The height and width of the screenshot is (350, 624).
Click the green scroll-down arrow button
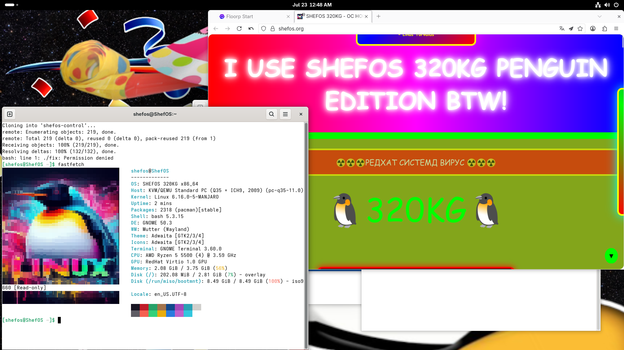coord(611,256)
